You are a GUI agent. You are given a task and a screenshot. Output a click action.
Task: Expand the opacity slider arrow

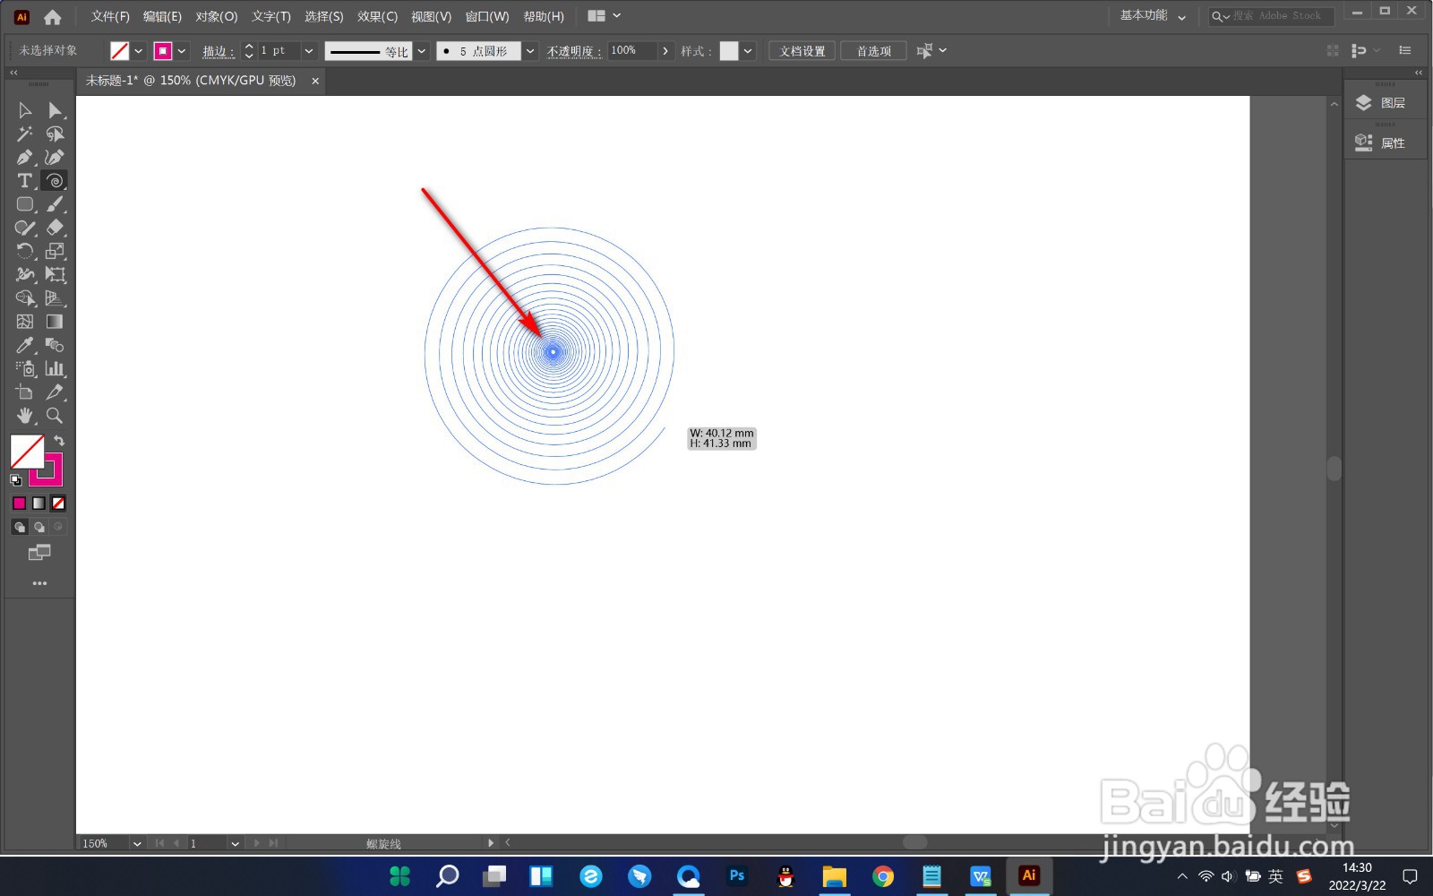pos(665,51)
